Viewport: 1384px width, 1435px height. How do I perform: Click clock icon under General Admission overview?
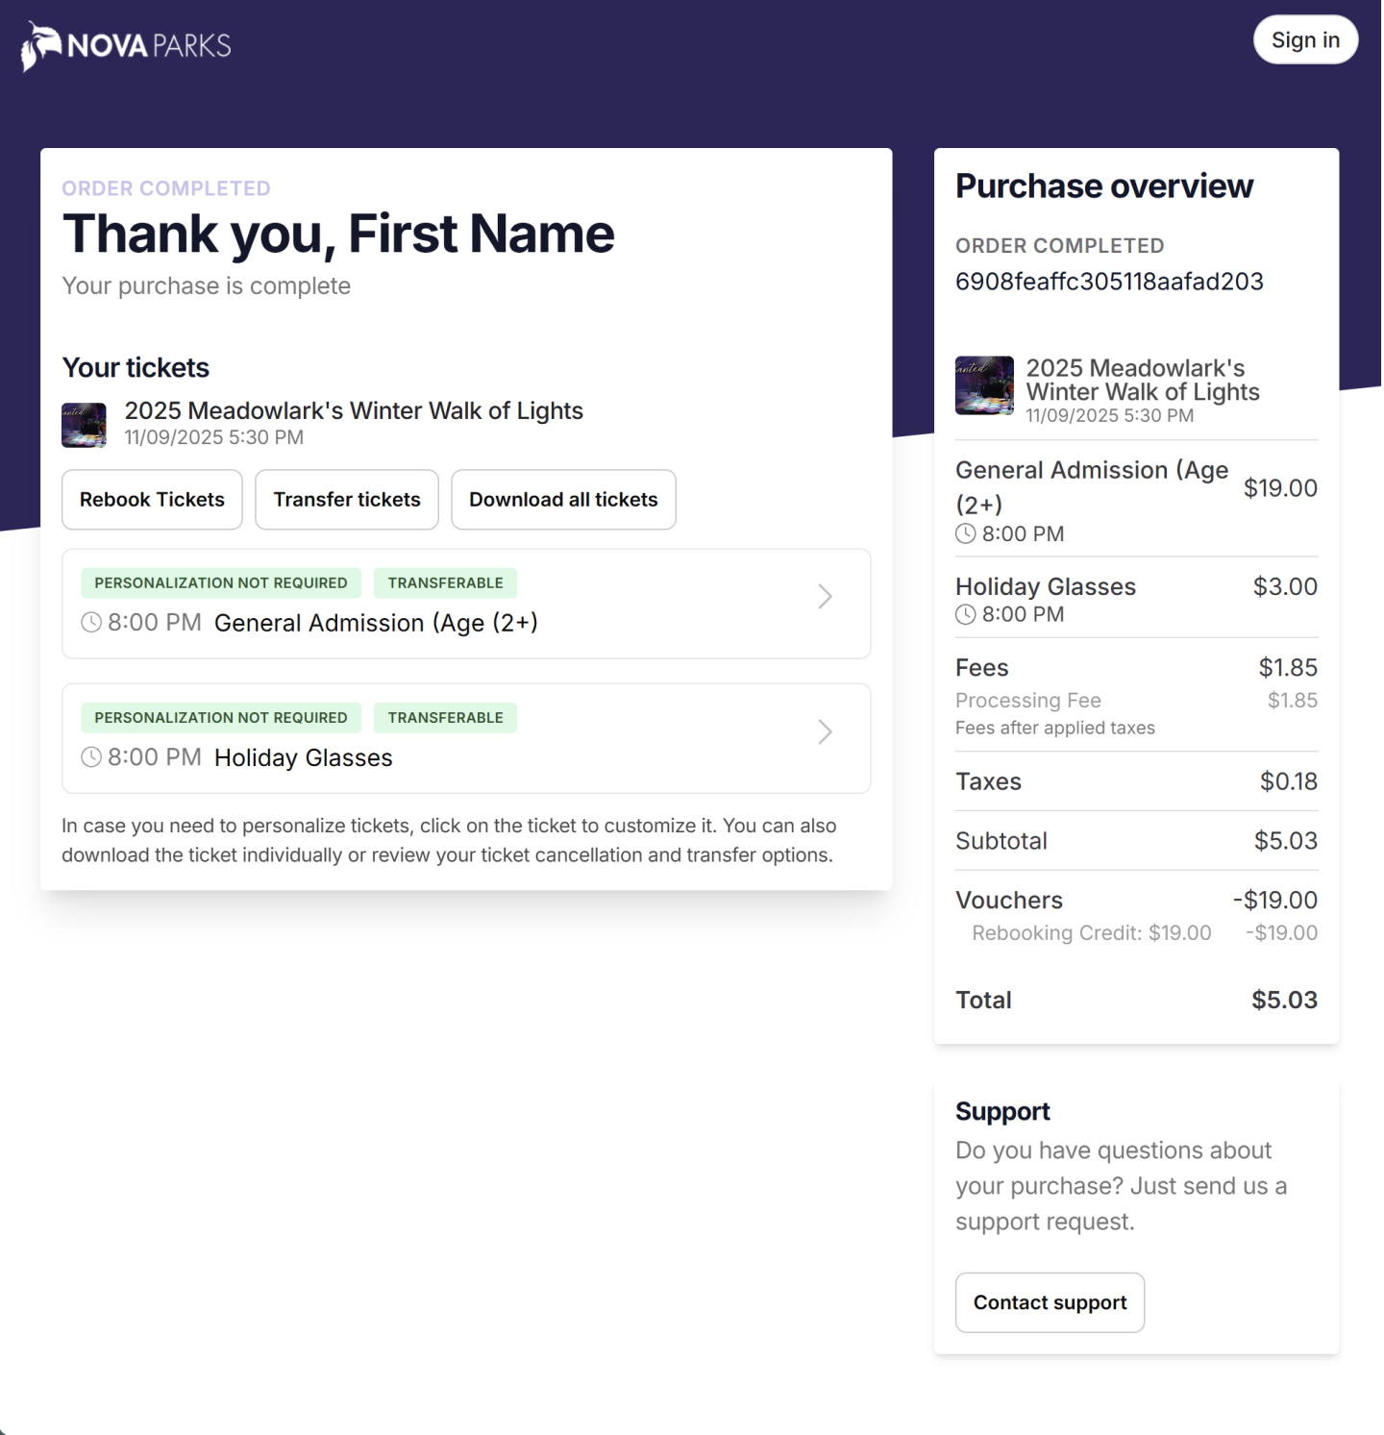click(x=966, y=534)
